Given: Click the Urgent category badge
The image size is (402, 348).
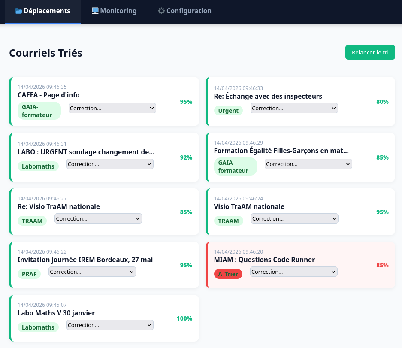Looking at the screenshot, I should point(228,111).
